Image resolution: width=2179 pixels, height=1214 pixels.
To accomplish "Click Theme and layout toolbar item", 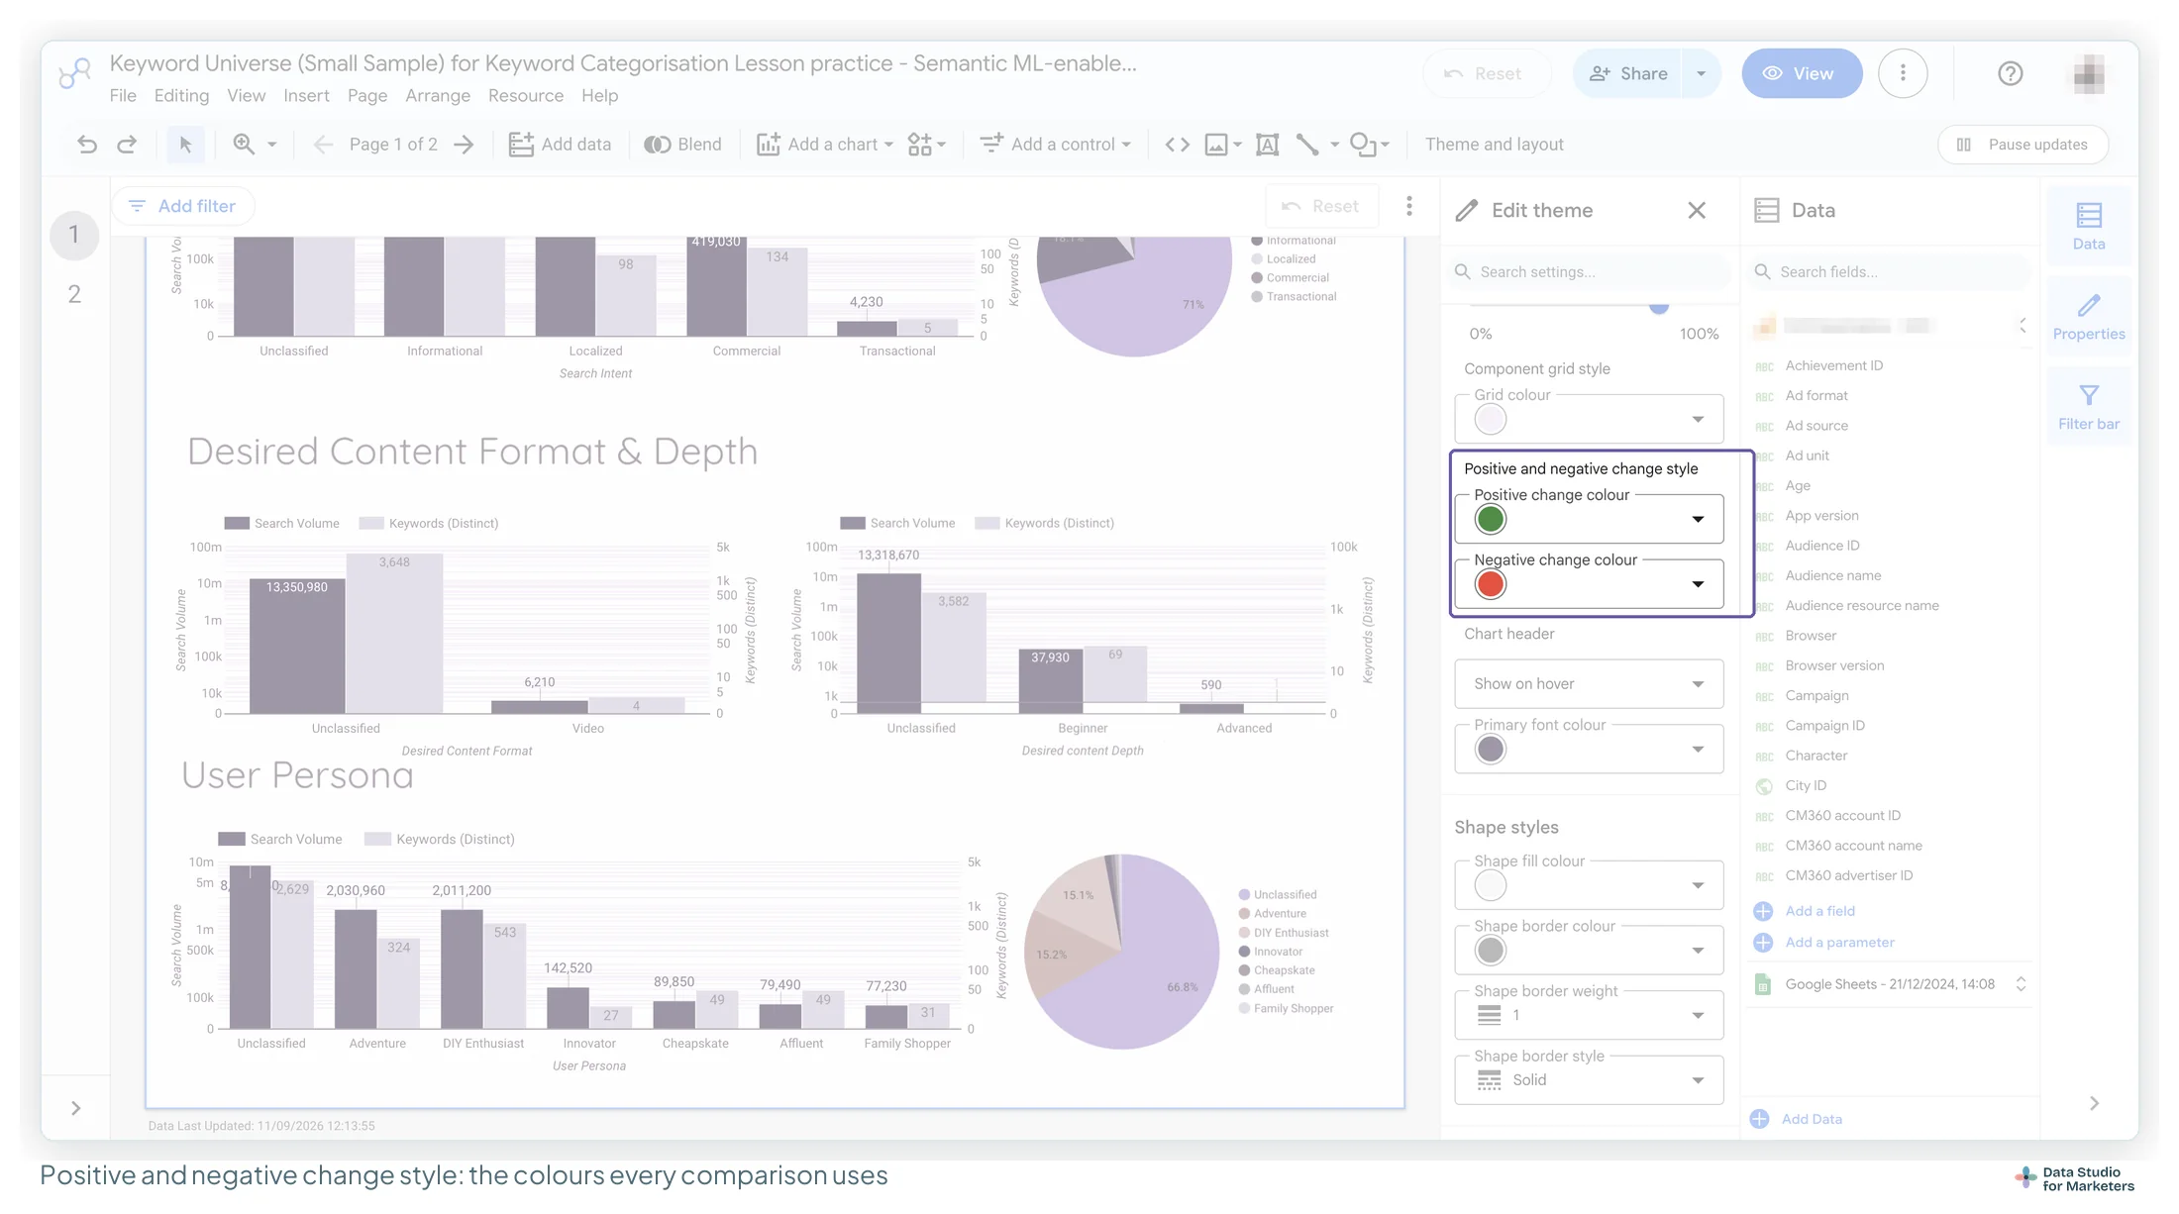I will point(1494,145).
